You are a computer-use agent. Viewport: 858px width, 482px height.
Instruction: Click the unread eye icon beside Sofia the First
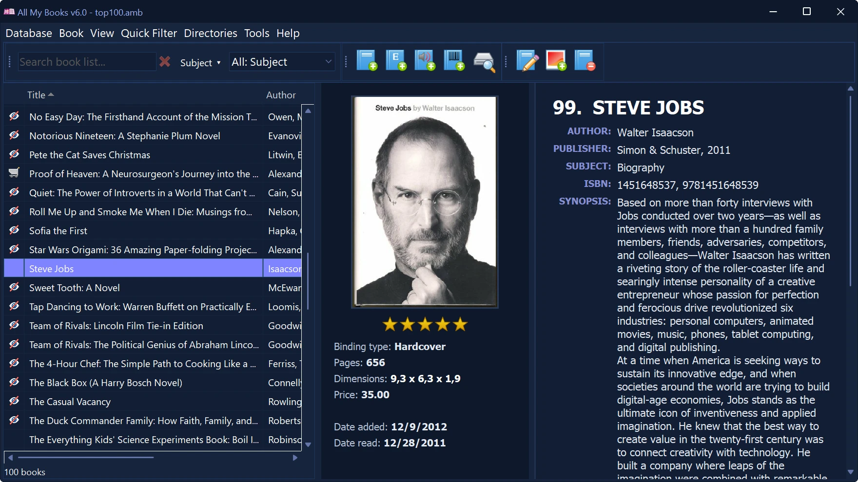(x=14, y=230)
